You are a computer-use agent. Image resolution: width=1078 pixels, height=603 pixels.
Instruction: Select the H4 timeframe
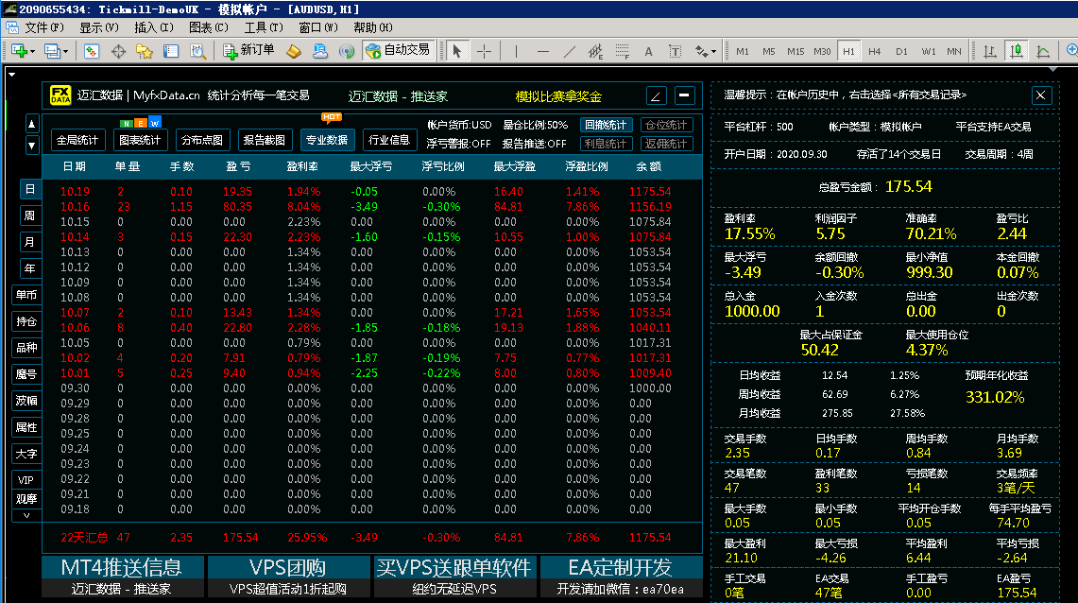[x=875, y=52]
